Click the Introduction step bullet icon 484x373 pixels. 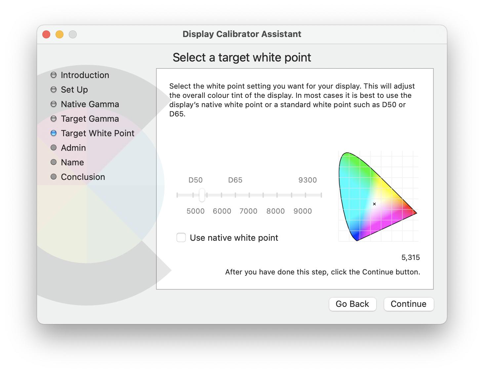pyautogui.click(x=54, y=75)
